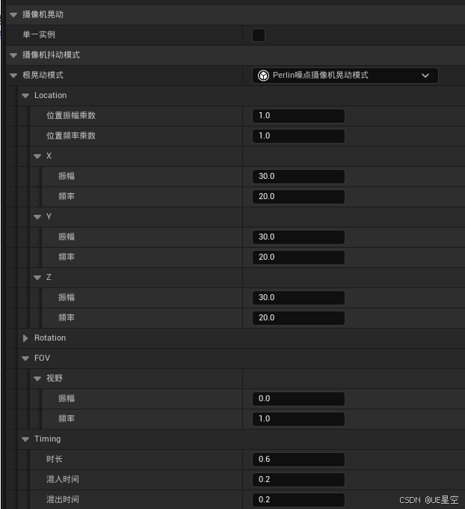Select the 位置振幅乘数 label
Screen dimensions: 465x509
(71, 115)
